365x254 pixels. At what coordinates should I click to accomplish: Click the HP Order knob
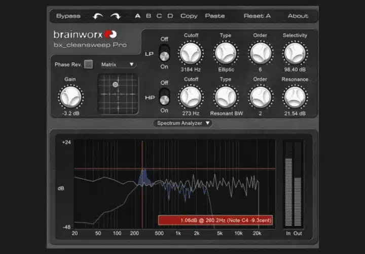point(261,97)
